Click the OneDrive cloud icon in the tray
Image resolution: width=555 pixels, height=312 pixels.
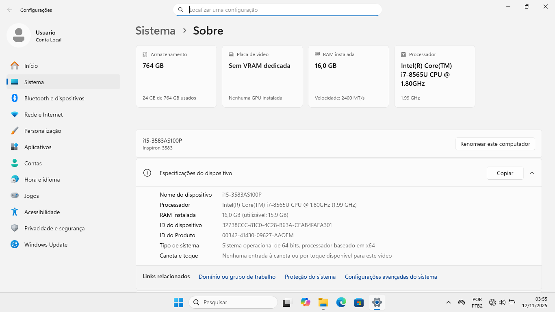(462, 302)
